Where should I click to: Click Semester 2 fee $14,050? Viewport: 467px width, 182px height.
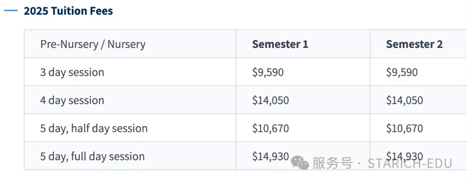click(x=404, y=100)
